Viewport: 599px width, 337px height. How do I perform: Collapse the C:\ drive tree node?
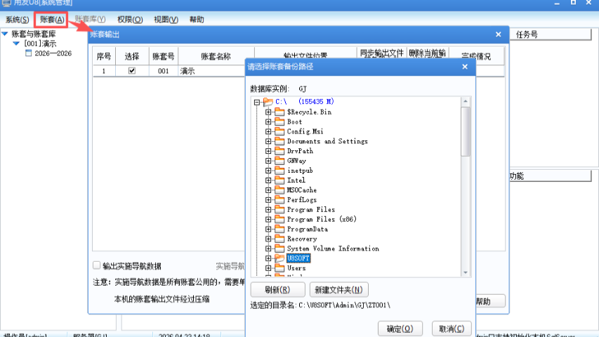click(257, 103)
